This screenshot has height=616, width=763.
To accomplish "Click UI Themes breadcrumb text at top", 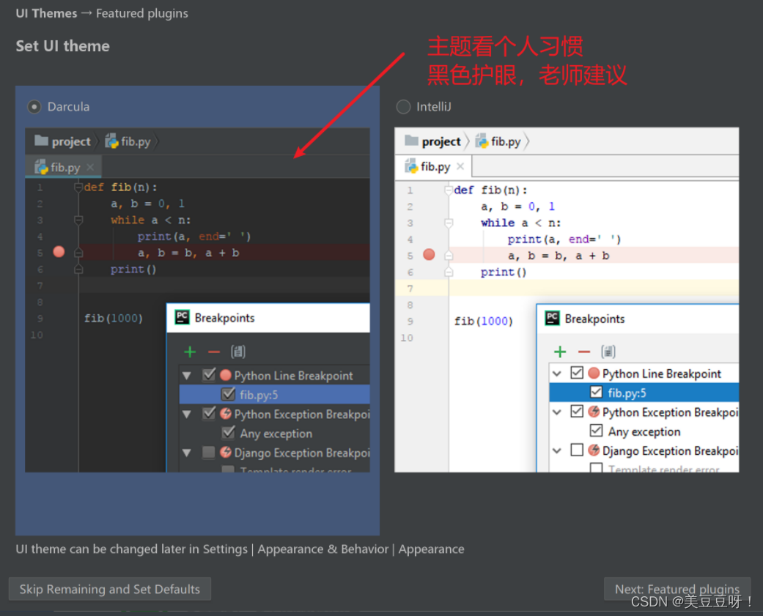I will click(46, 13).
